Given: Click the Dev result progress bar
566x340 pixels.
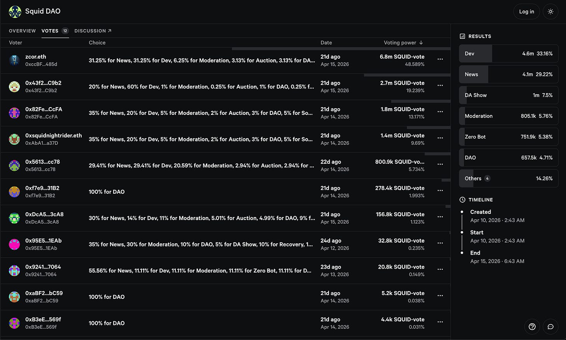Looking at the screenshot, I should [508, 54].
